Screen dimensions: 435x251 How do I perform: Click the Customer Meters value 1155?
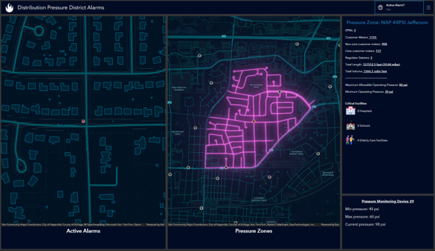[x=372, y=38]
